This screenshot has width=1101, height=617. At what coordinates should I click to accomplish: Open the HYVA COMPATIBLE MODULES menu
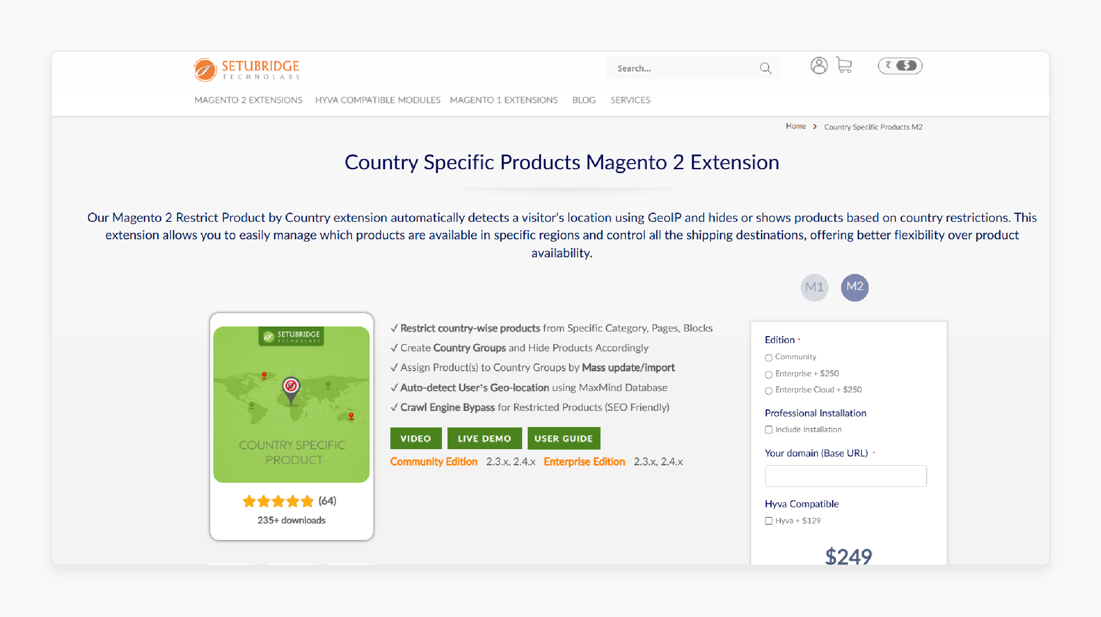[377, 100]
